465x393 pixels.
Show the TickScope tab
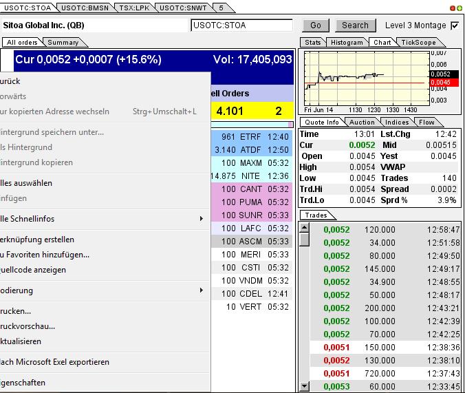pyautogui.click(x=418, y=43)
